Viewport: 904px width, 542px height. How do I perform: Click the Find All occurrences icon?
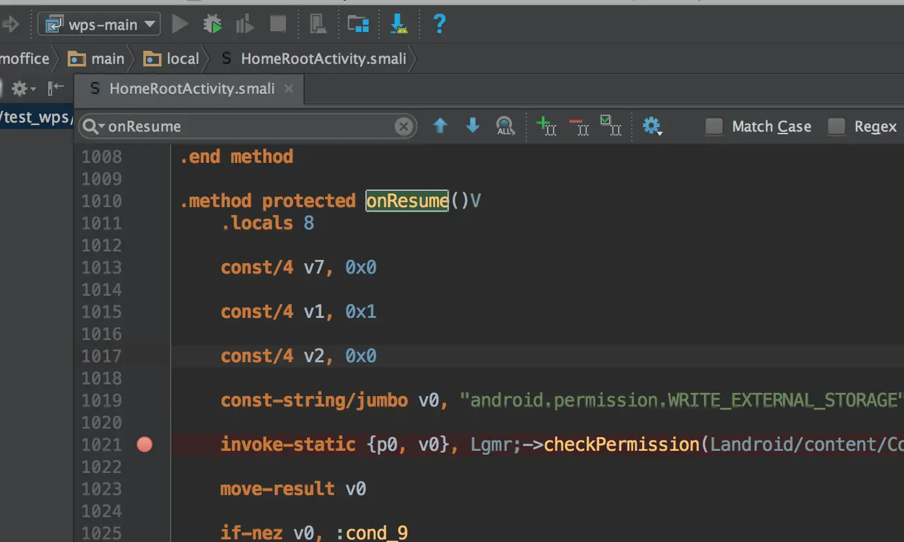(x=505, y=126)
